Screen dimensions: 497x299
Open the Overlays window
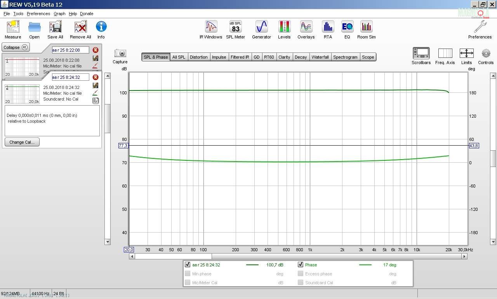pyautogui.click(x=306, y=27)
